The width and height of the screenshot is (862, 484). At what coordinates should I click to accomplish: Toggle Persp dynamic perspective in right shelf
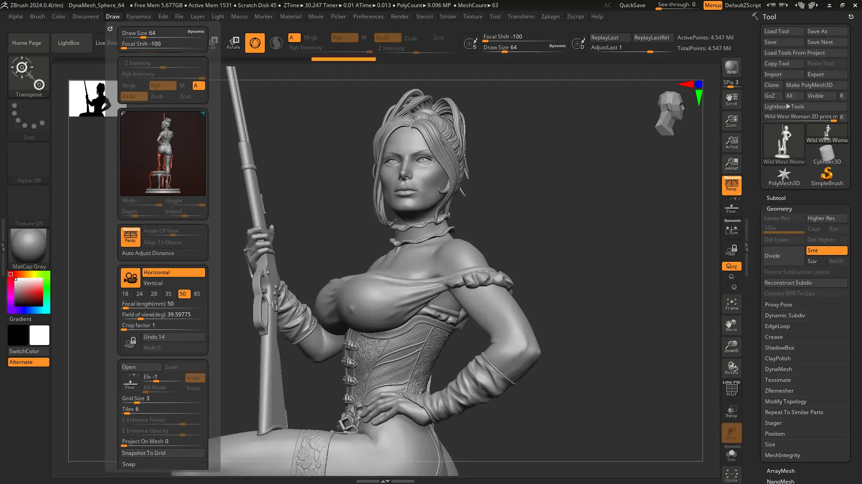coord(731,185)
